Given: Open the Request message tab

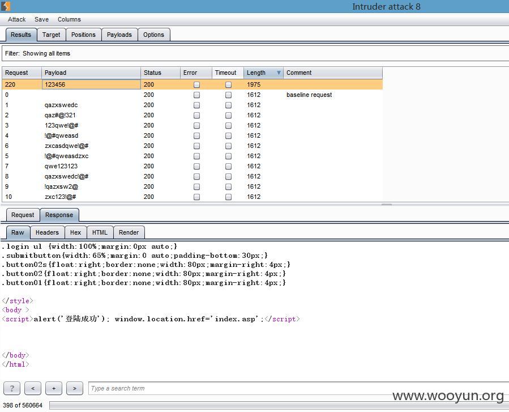Looking at the screenshot, I should click(x=23, y=215).
